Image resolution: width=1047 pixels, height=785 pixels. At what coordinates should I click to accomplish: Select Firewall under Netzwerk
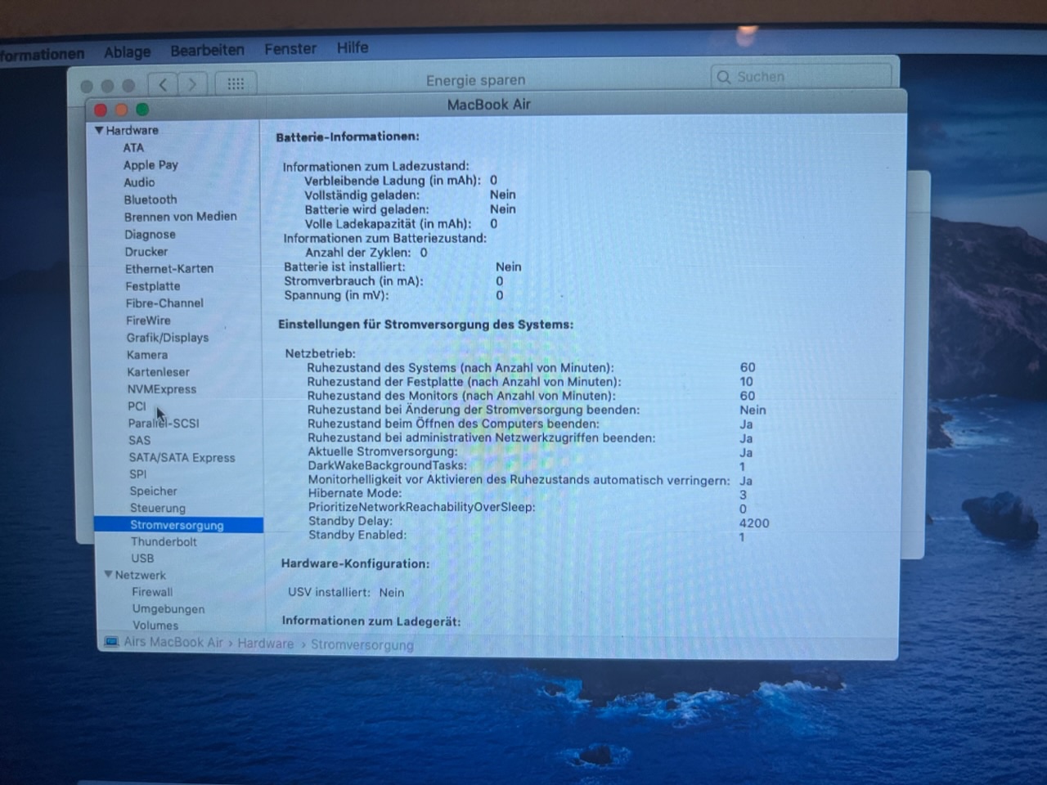coord(152,592)
